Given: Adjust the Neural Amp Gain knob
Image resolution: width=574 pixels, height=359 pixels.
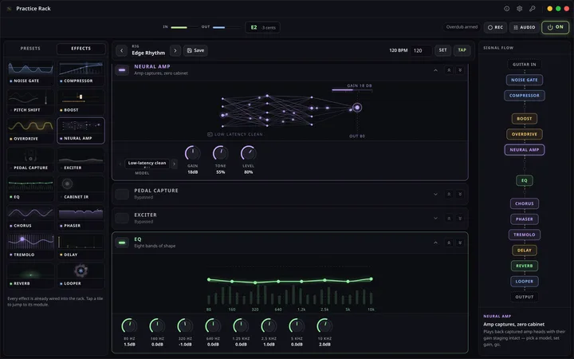Looking at the screenshot, I should tap(192, 152).
